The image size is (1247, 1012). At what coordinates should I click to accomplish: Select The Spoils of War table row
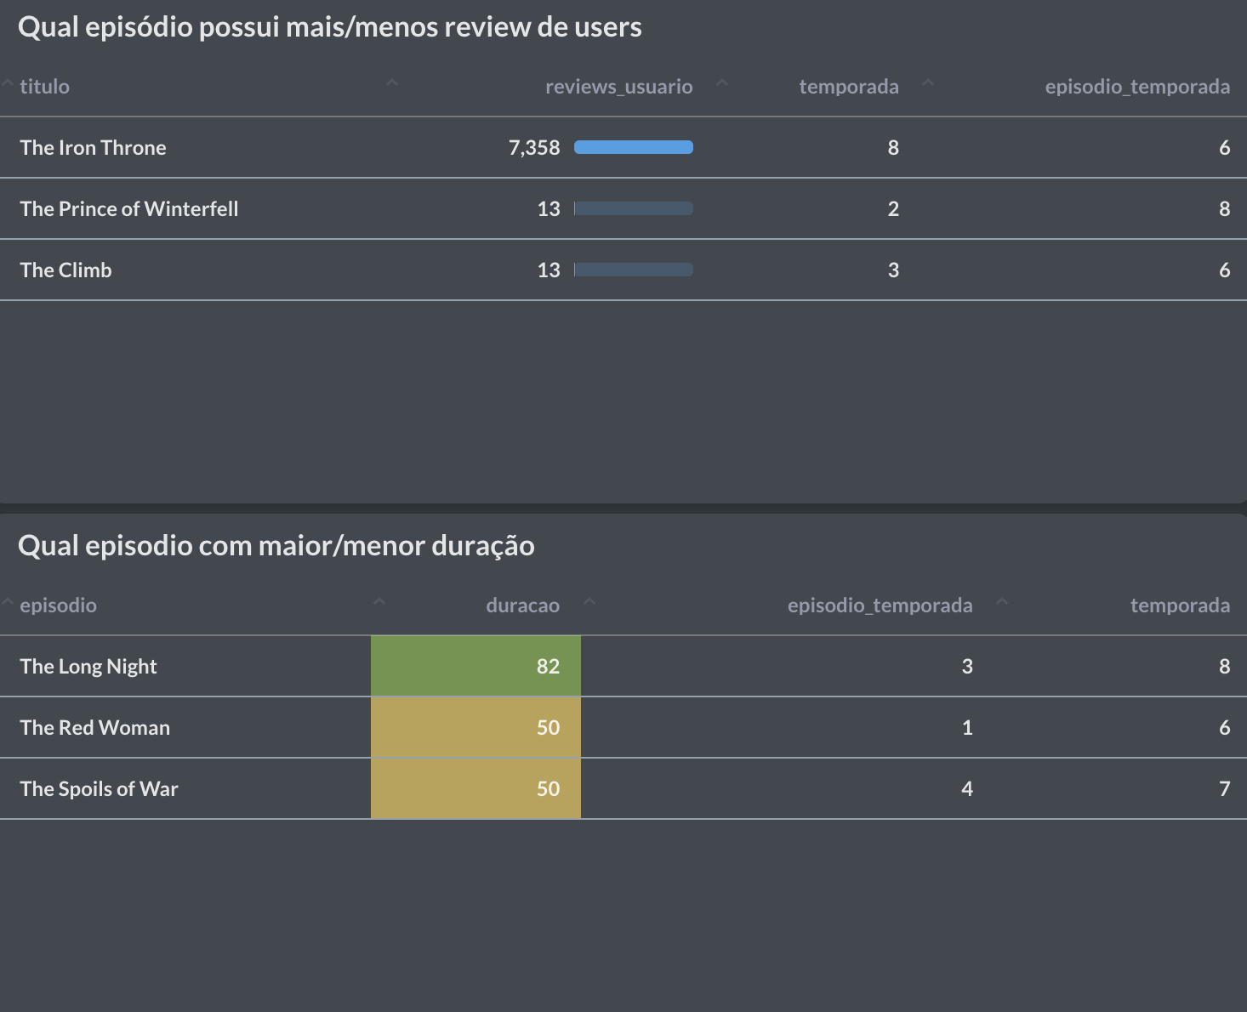click(x=99, y=788)
